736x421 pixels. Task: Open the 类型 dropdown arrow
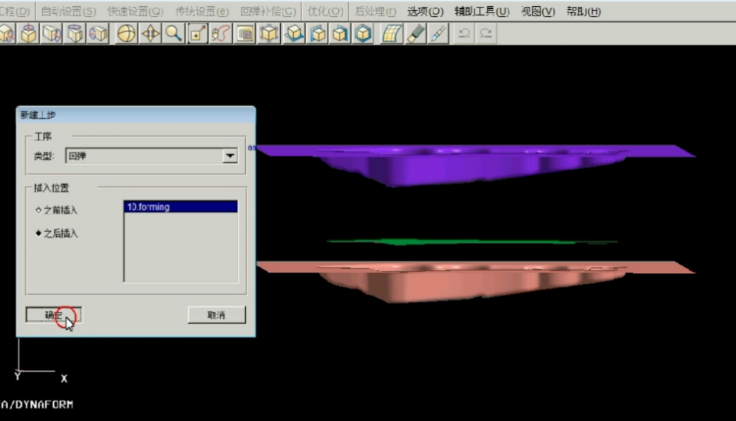[x=230, y=156]
